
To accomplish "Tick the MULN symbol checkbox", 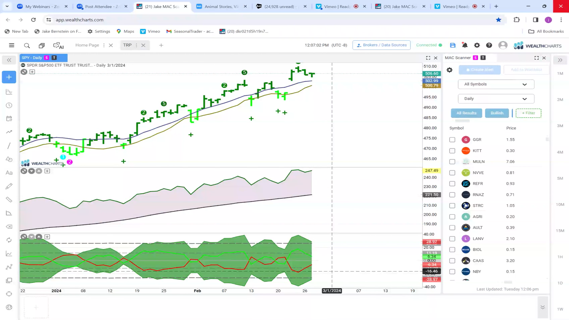I will (x=452, y=162).
